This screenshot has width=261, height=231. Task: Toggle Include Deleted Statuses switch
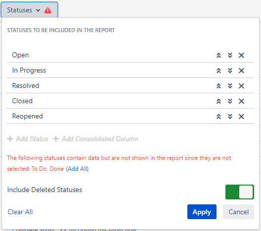pyautogui.click(x=240, y=192)
